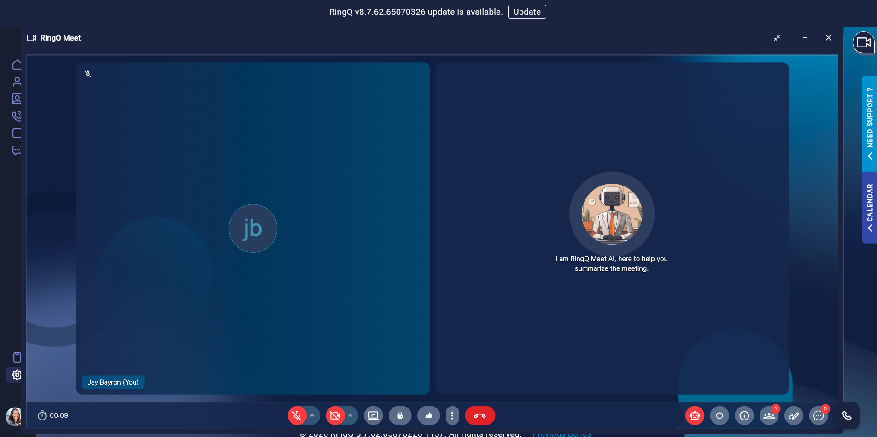Open the participants list
The width and height of the screenshot is (877, 437).
click(769, 416)
